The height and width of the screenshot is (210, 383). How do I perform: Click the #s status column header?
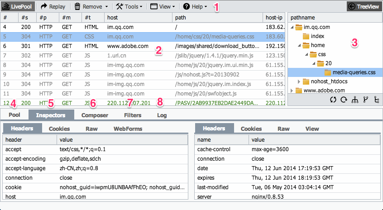click(27, 18)
